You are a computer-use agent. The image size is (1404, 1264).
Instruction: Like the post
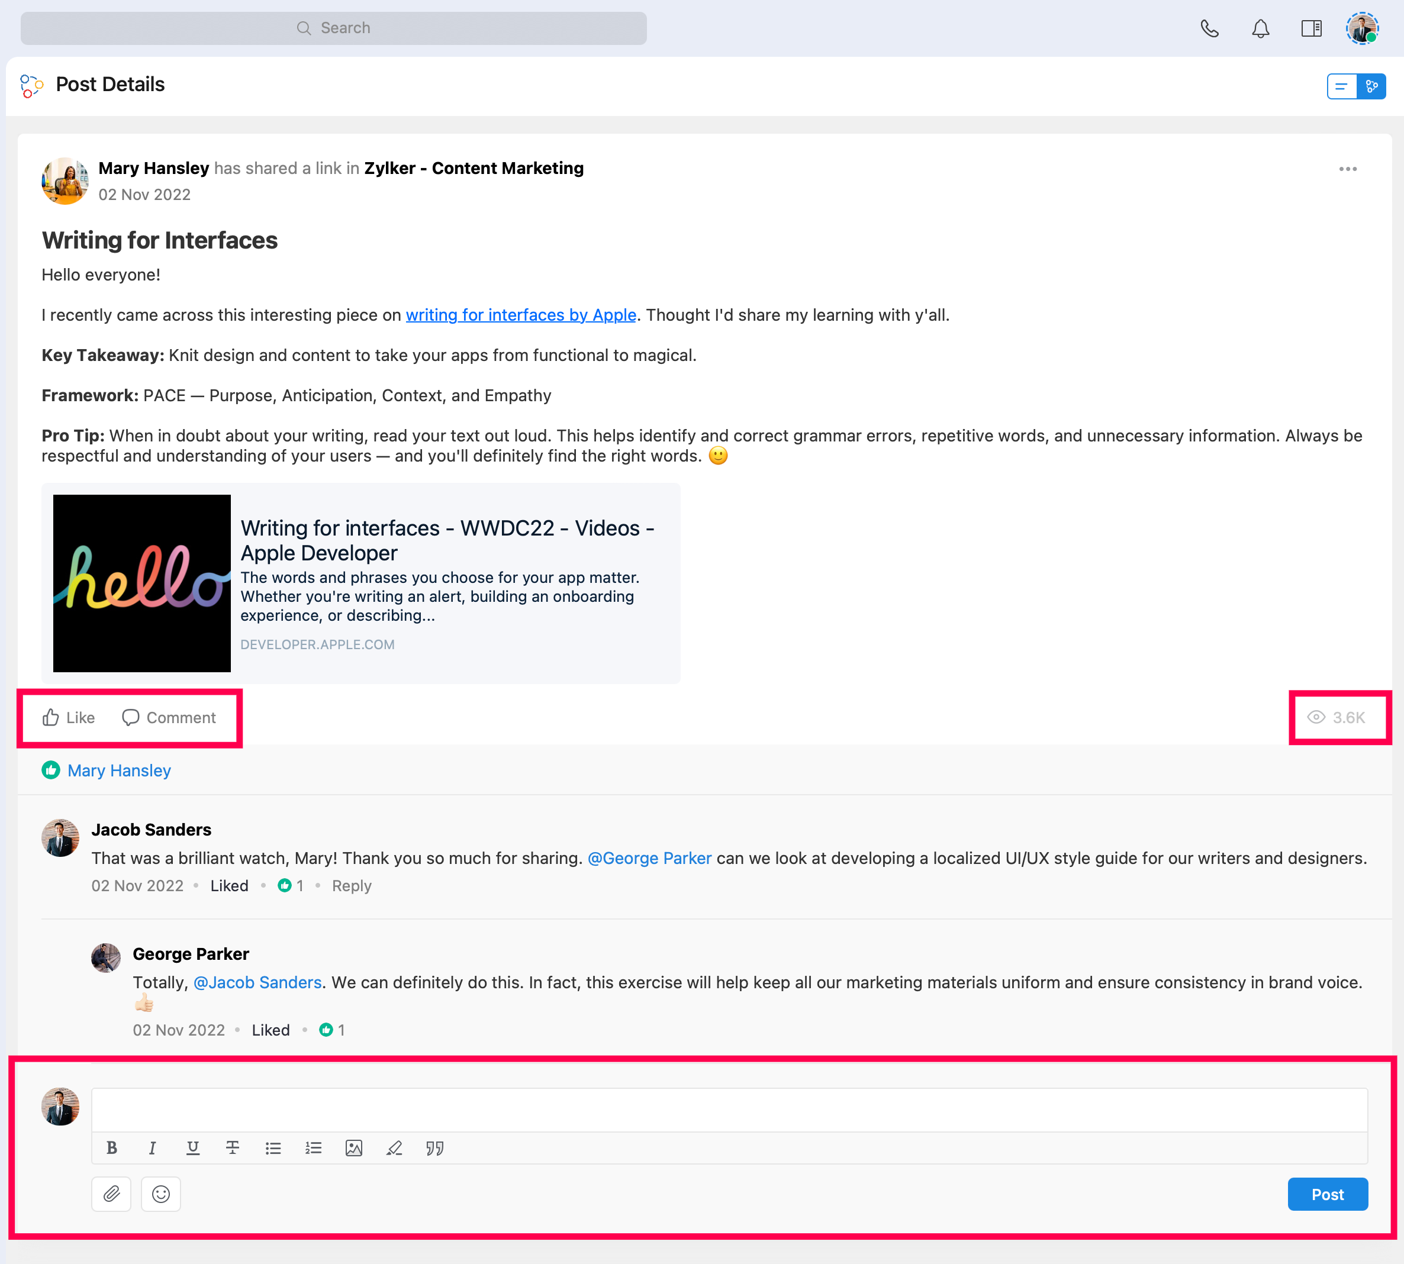point(69,717)
